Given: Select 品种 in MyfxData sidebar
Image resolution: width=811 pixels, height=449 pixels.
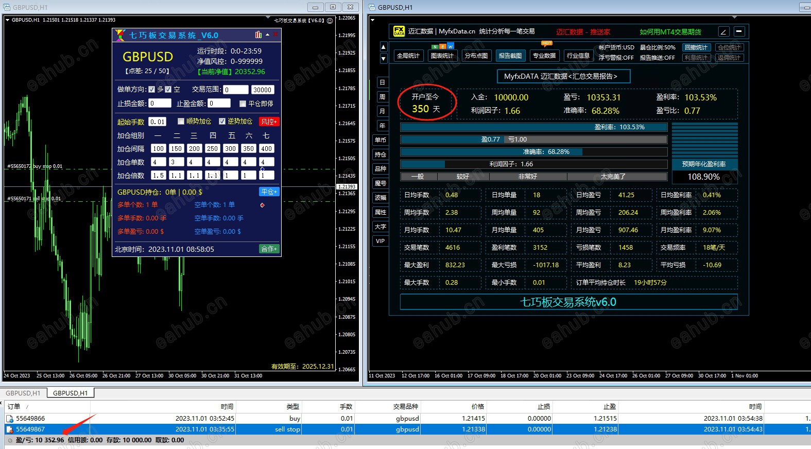Looking at the screenshot, I should [381, 169].
